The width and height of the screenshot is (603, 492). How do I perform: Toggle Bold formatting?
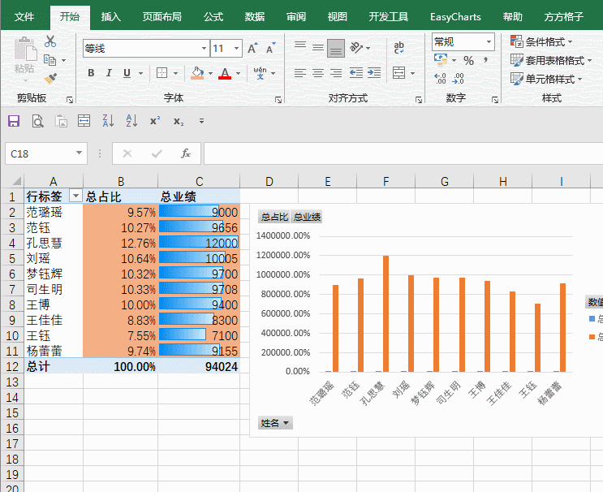click(x=91, y=73)
